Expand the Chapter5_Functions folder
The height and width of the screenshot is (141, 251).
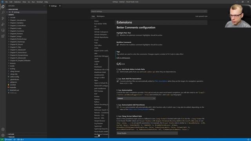coord(17,31)
